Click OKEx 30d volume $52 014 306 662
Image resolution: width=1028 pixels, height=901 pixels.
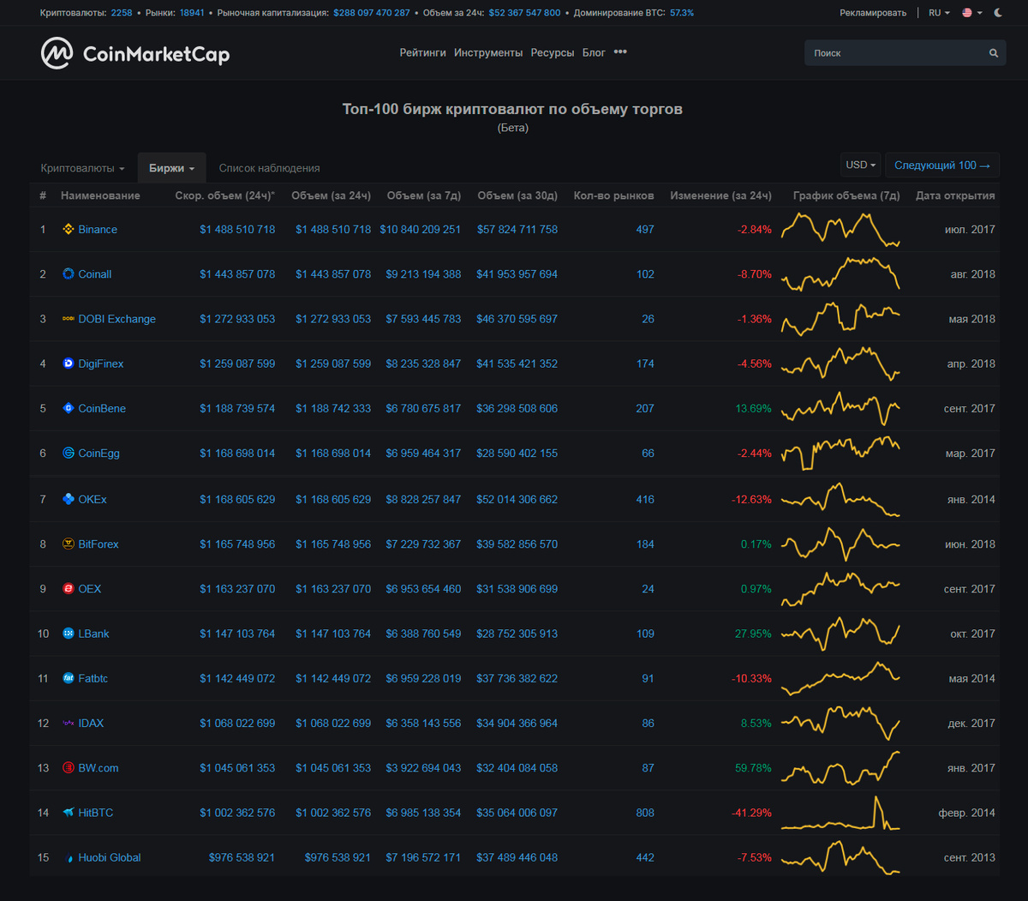pos(517,499)
